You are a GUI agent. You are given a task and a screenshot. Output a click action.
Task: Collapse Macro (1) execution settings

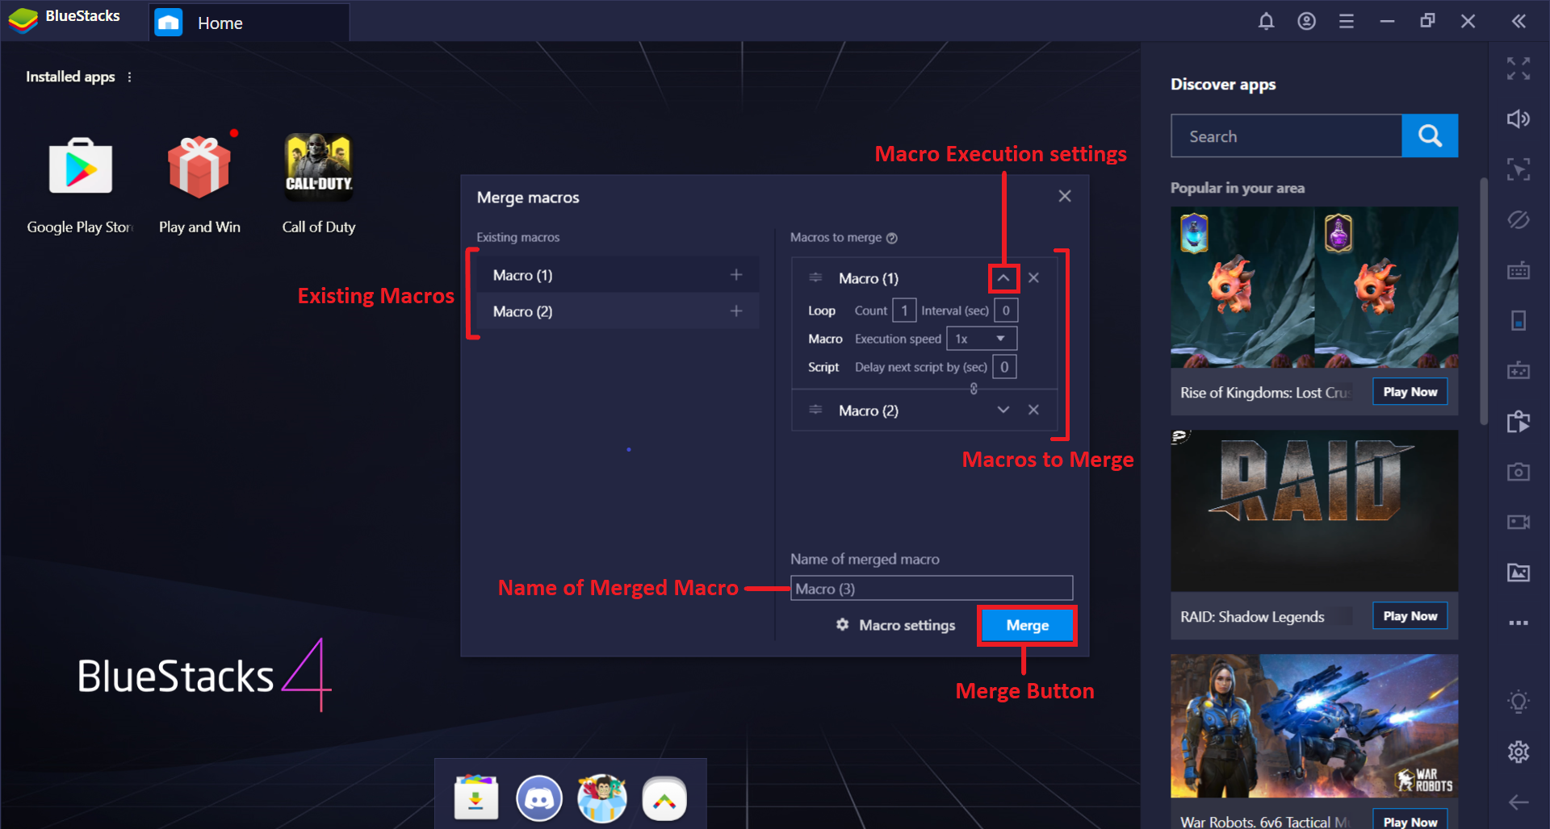[1003, 278]
